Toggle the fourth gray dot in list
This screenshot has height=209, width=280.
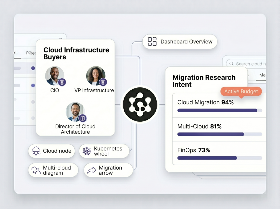pyautogui.click(x=33, y=118)
